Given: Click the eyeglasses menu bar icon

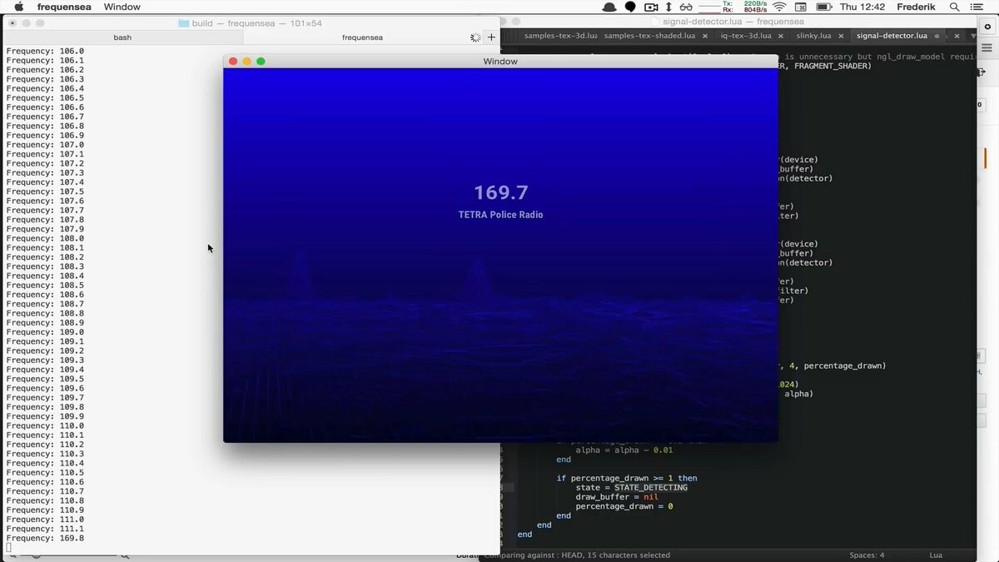Looking at the screenshot, I should click(685, 7).
